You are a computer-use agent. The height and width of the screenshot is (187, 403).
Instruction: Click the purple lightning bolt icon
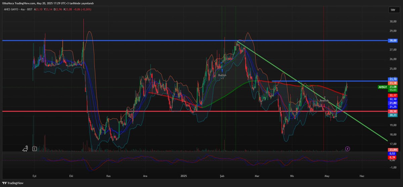[x=348, y=149]
